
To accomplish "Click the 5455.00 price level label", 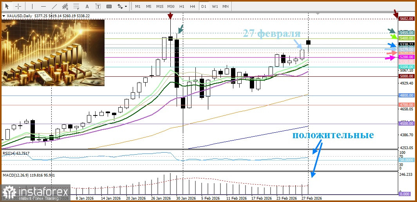I will 406,33.
